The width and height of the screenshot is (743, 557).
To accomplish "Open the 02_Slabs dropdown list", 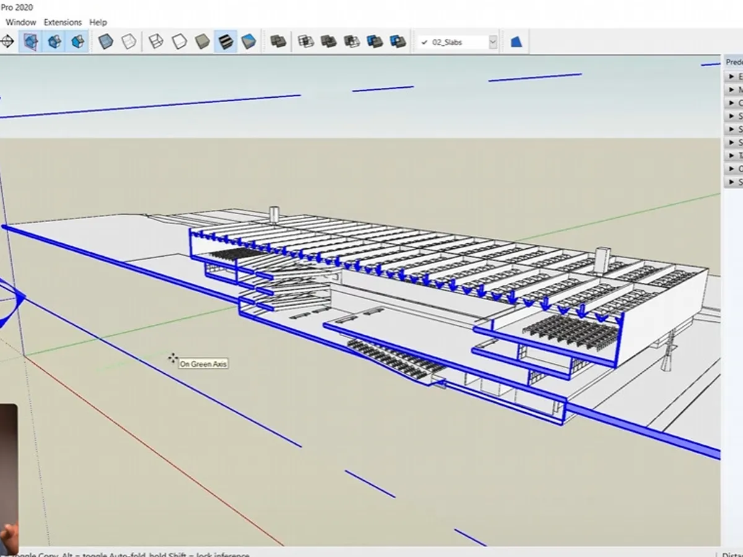I will pyautogui.click(x=492, y=42).
